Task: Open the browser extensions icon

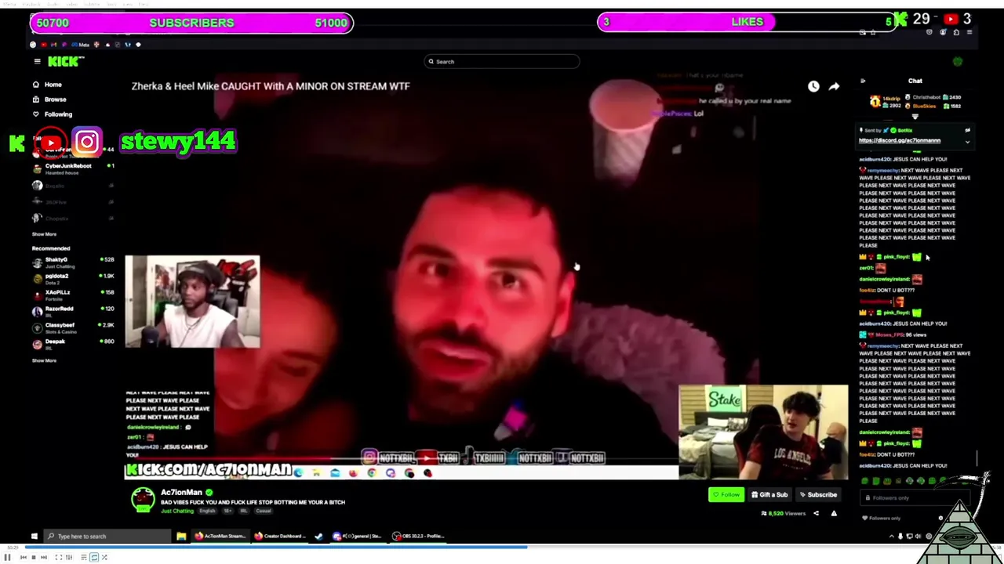Action: coord(956,32)
